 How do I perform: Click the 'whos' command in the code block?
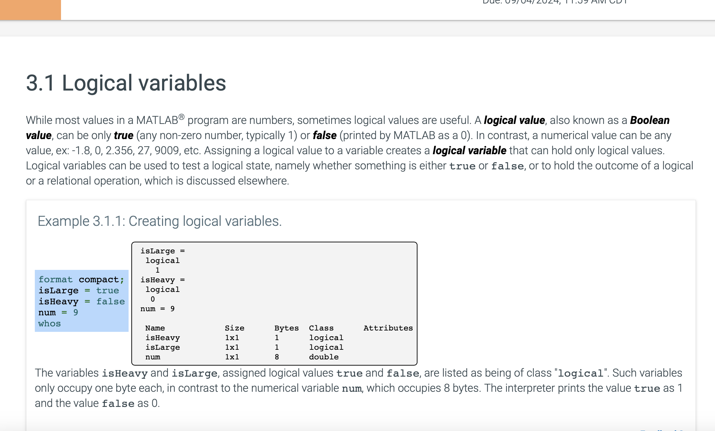tap(49, 323)
